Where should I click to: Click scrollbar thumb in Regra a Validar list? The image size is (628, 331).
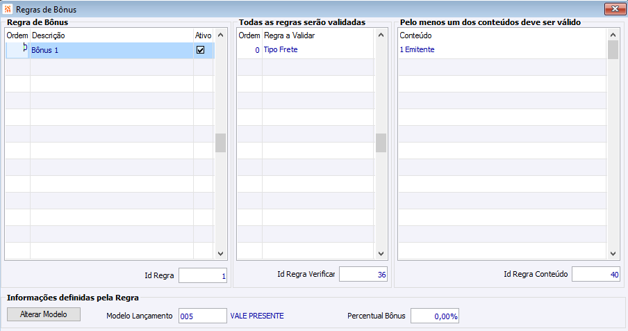381,143
